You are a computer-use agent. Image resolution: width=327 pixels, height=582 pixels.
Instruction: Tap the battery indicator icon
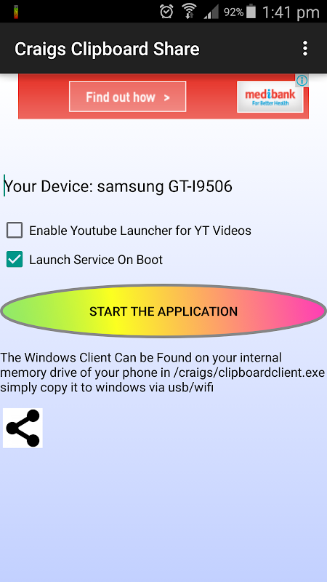(251, 12)
